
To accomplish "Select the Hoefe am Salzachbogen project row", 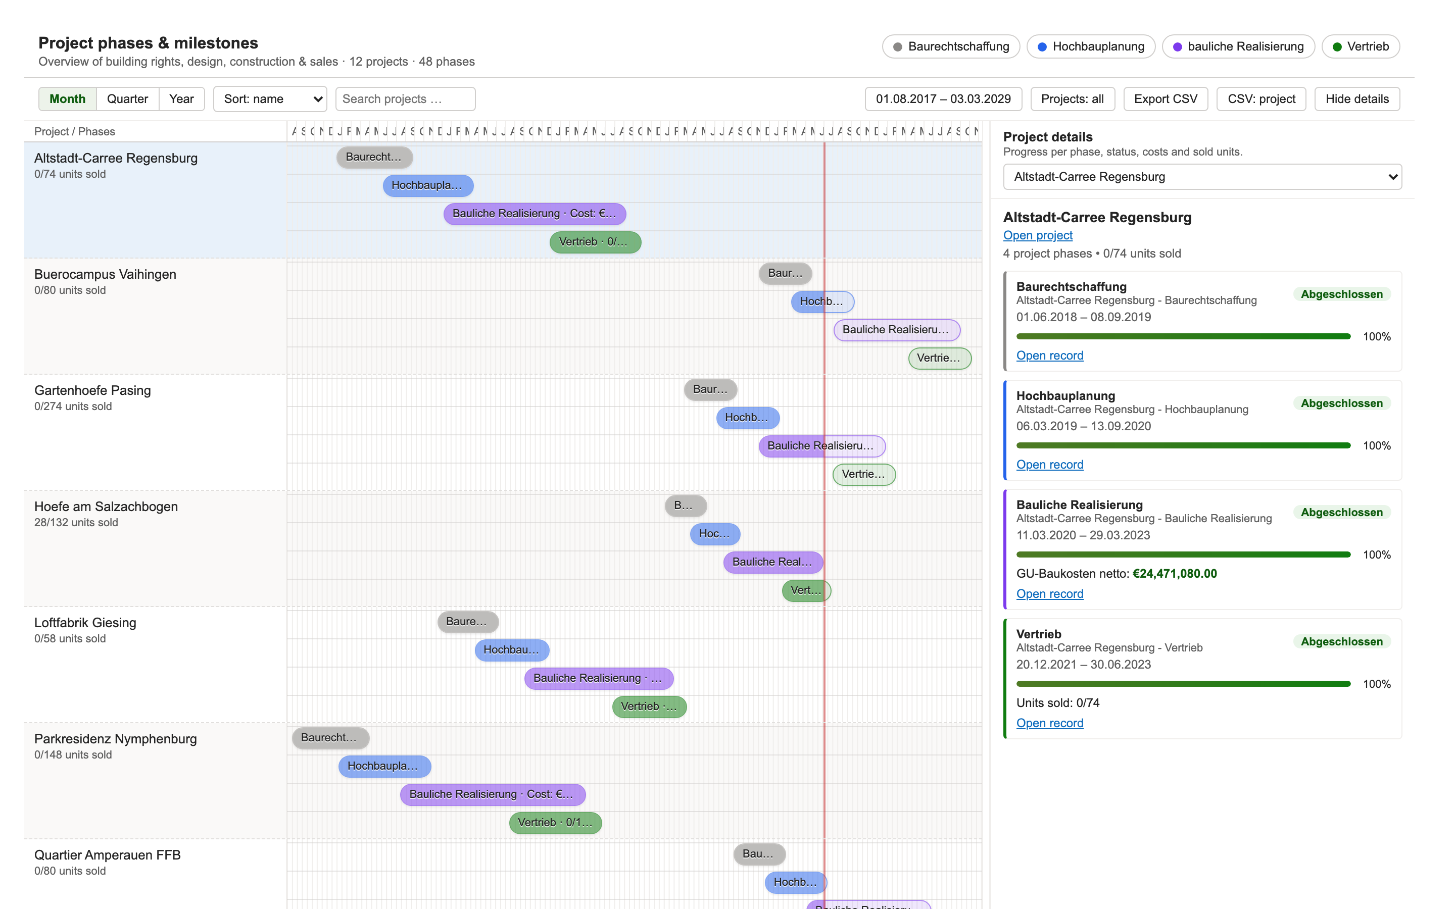I will coord(155,548).
